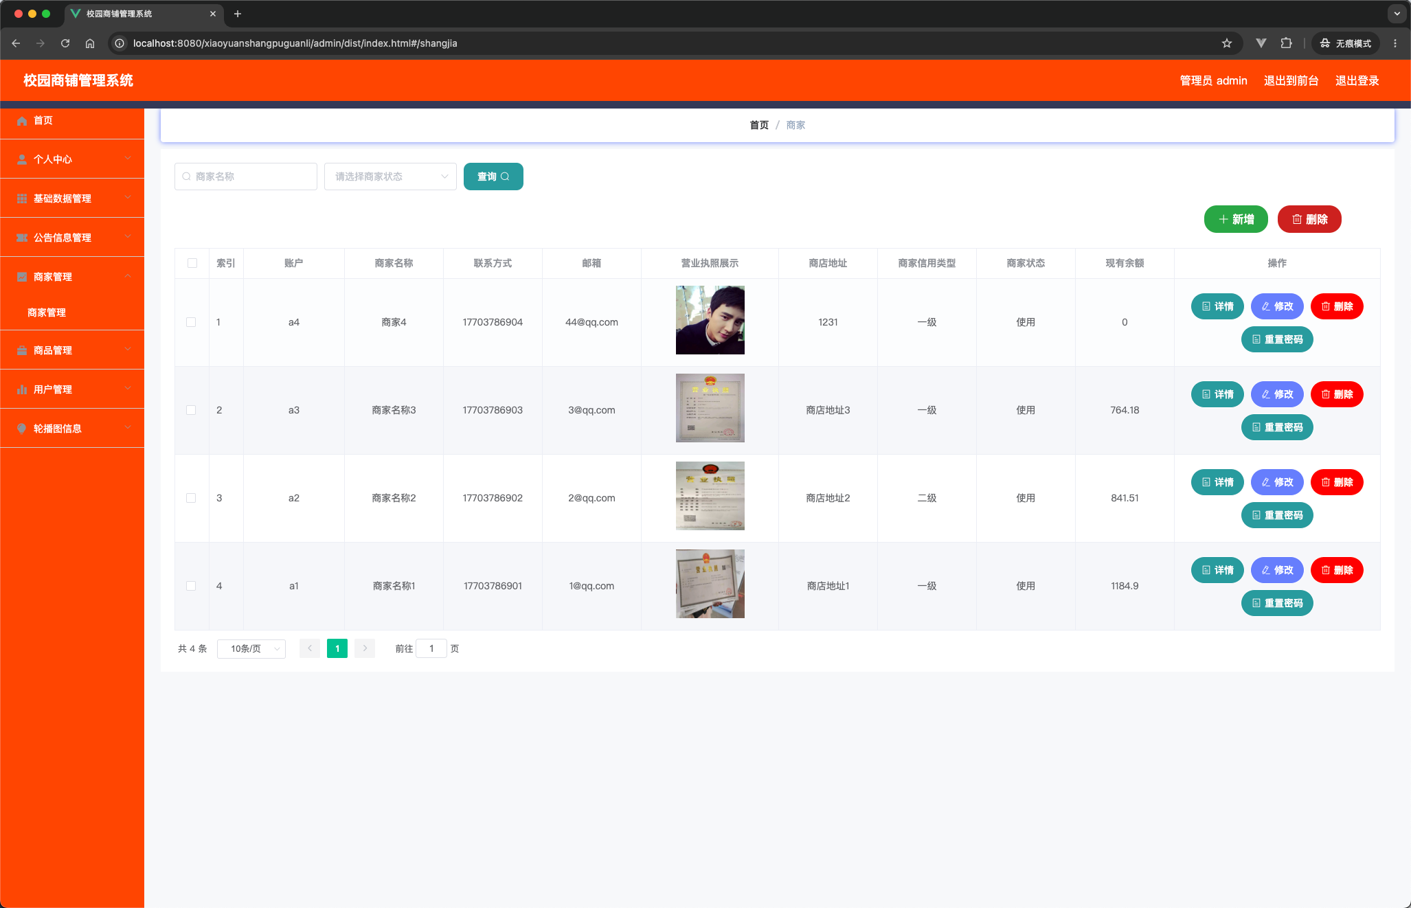Reload the page with the refresh icon
The image size is (1411, 908).
(65, 43)
